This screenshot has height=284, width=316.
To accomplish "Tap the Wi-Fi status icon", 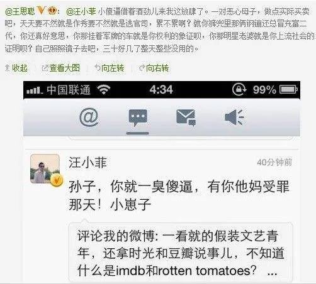I will 104,90.
